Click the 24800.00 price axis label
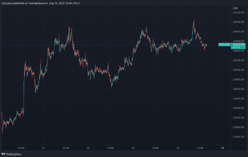The image size is (248, 157). click(239, 32)
